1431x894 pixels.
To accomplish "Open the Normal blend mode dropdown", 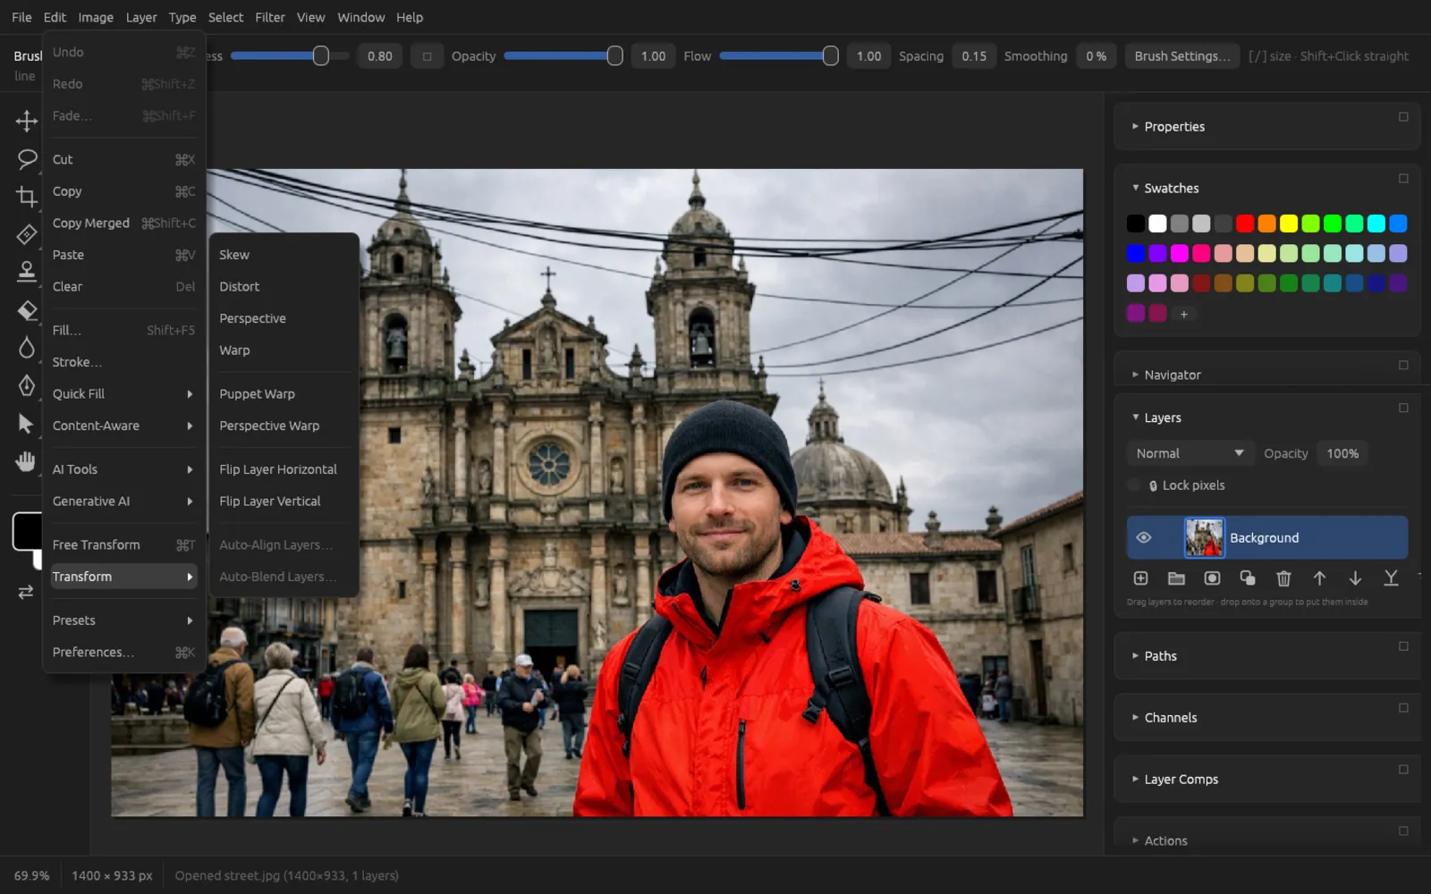I will (x=1190, y=453).
